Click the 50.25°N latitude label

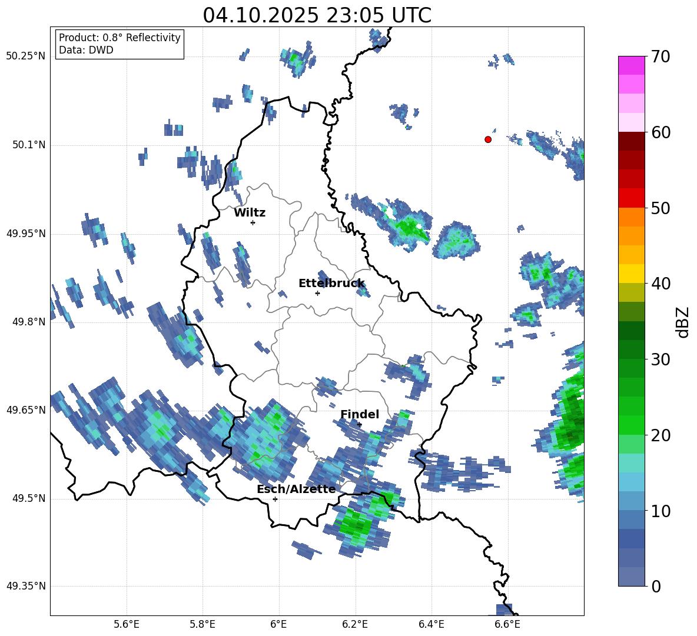pos(26,56)
